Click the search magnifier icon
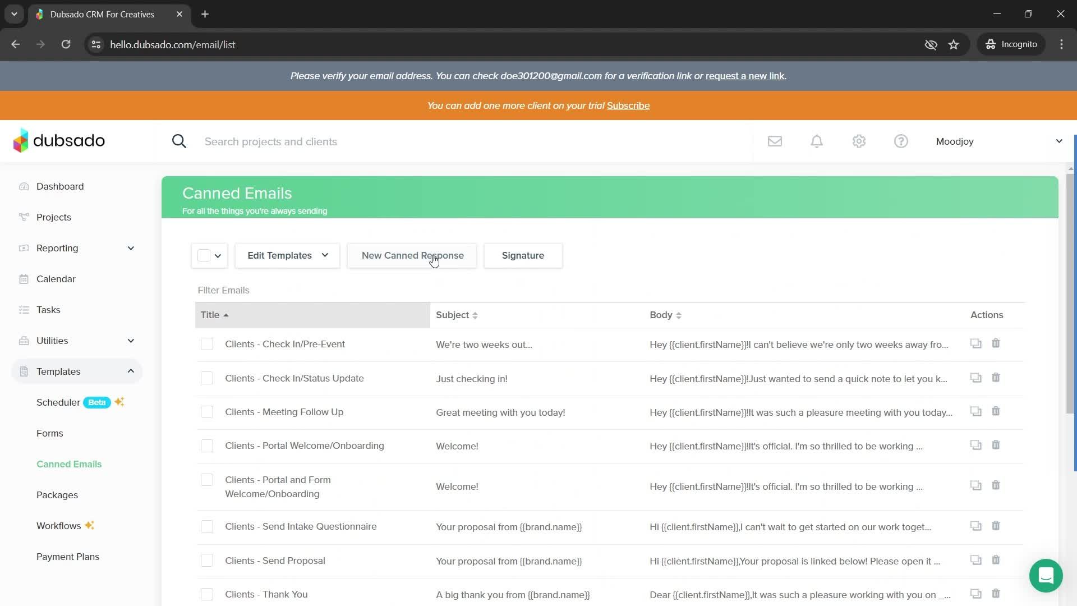Image resolution: width=1077 pixels, height=606 pixels. click(x=179, y=141)
